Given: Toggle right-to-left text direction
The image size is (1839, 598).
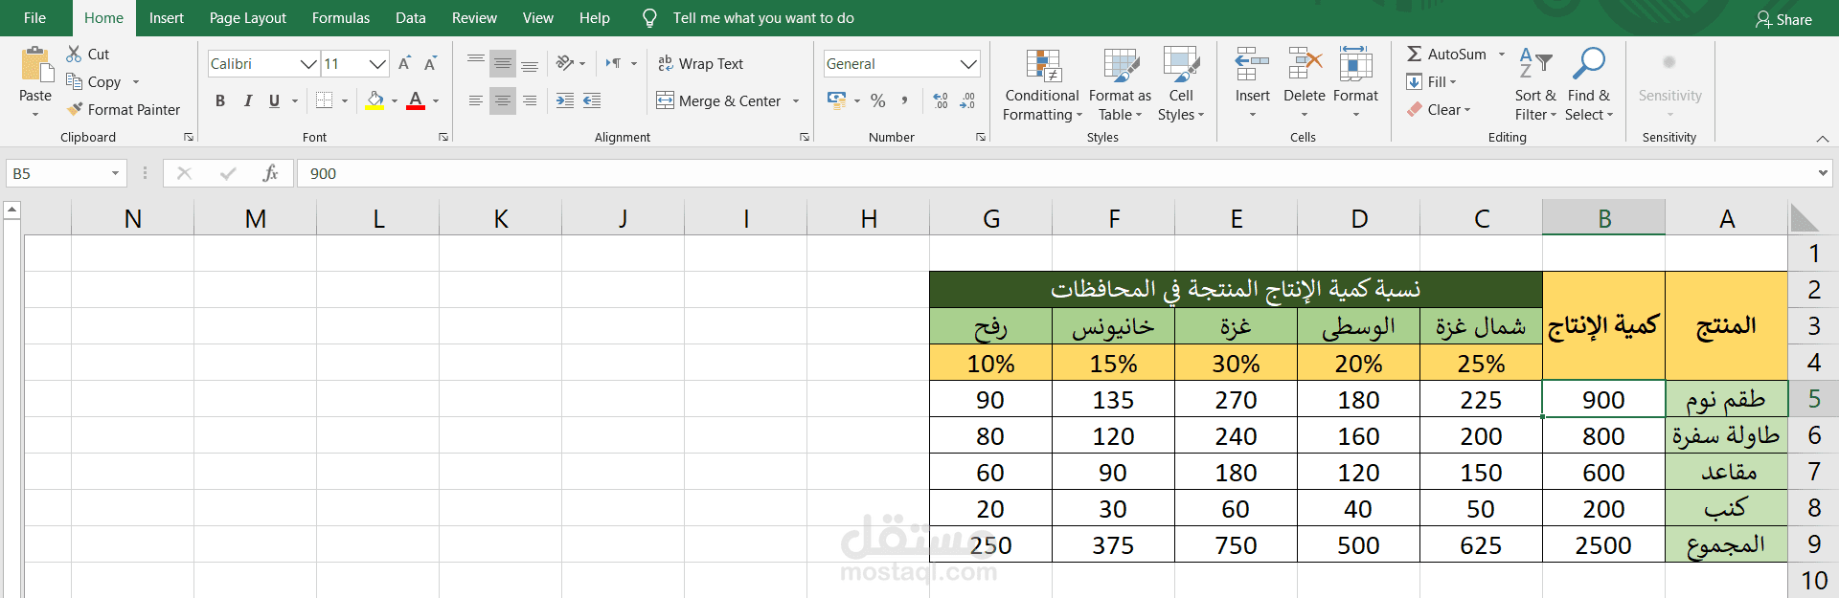Looking at the screenshot, I should click(x=614, y=63).
